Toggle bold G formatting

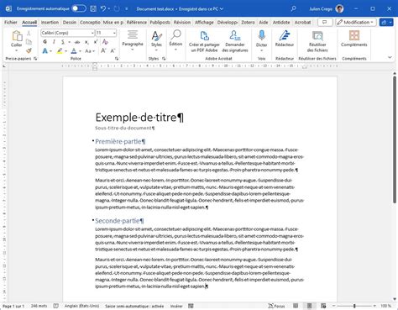tap(45, 42)
